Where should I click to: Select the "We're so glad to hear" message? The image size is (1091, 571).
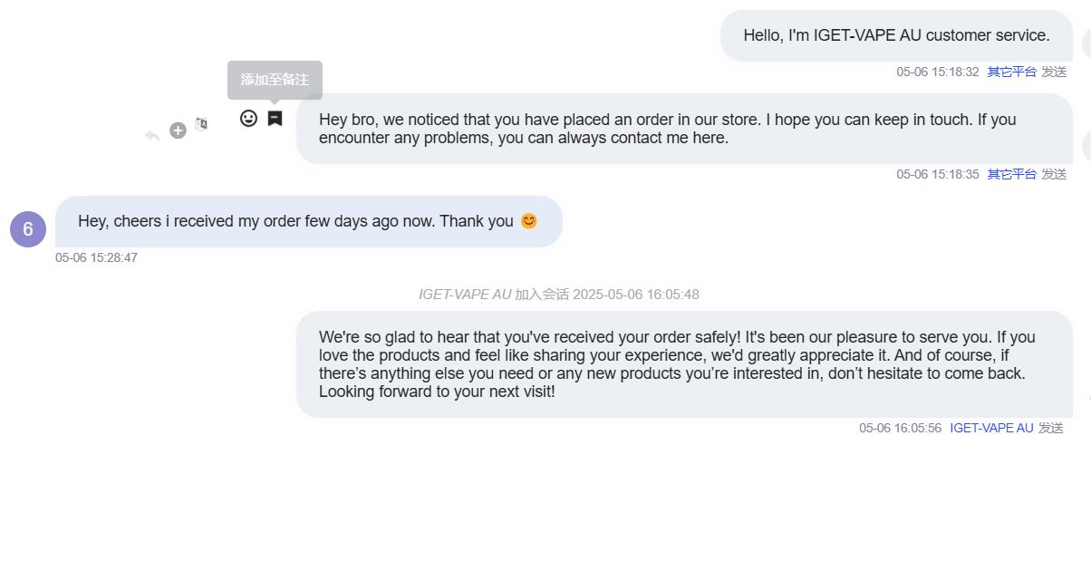tap(684, 364)
